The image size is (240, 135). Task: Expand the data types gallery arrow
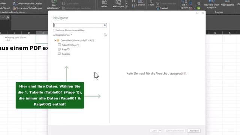coord(127,7)
